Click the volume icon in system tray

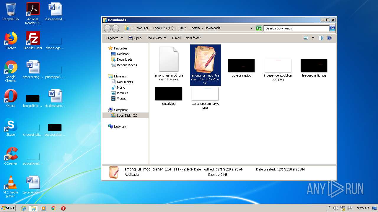[336, 208]
